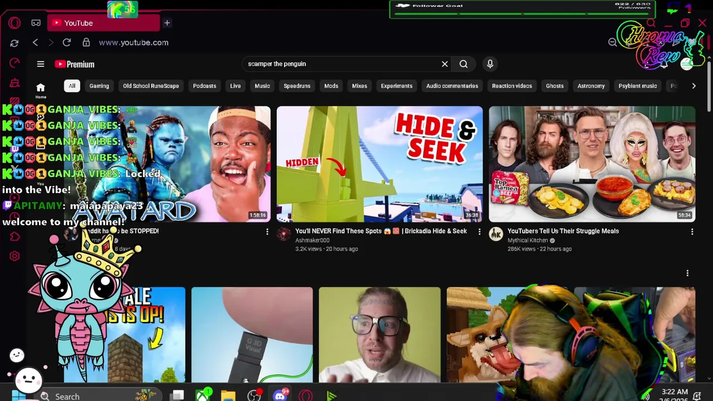Select the Audio commentaries chip
Screen dimensions: 713x401
point(452,86)
